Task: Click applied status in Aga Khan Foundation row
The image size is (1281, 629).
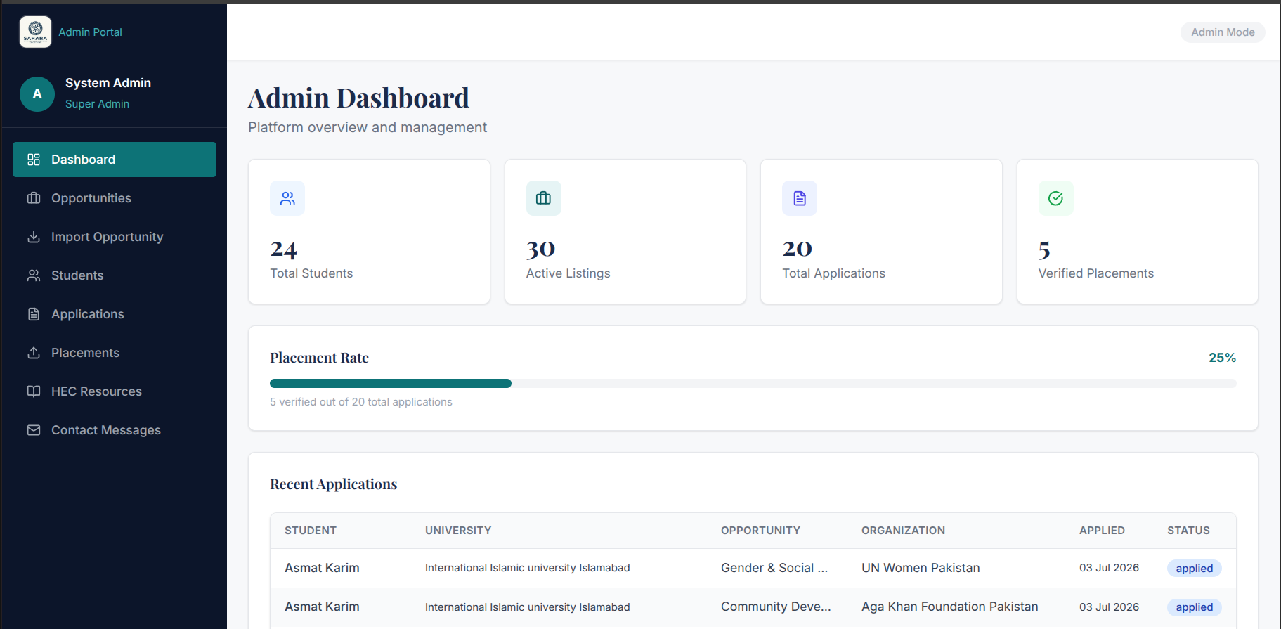Action: [1195, 607]
